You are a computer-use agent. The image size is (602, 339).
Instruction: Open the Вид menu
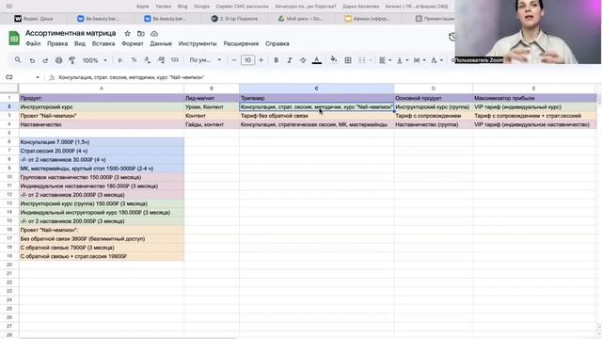[80, 43]
